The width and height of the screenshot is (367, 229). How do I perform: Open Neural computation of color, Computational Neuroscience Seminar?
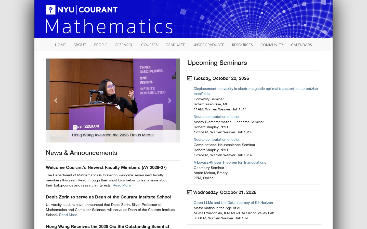(217, 139)
